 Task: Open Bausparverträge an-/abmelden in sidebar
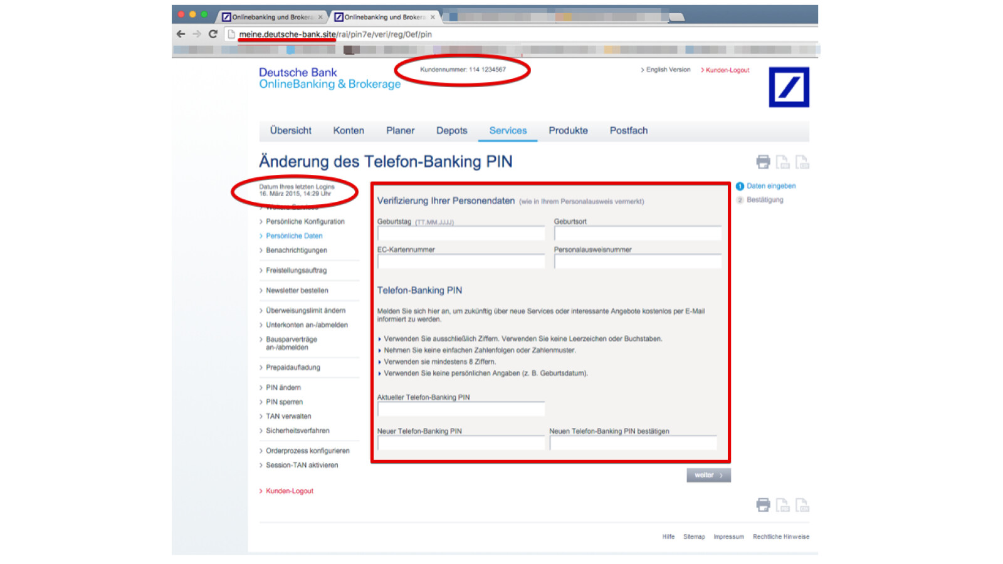point(291,343)
